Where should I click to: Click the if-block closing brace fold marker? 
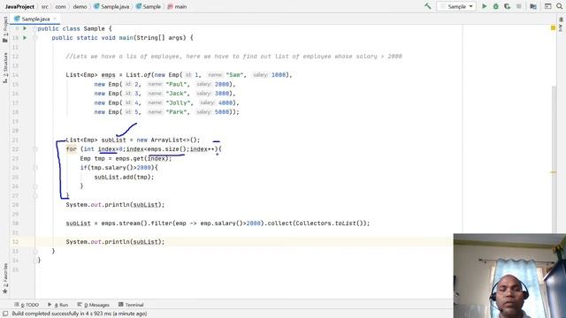[35, 186]
